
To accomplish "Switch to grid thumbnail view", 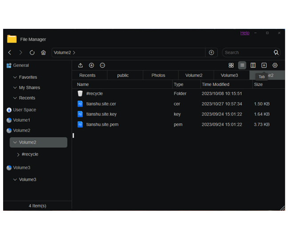I will [231, 65].
